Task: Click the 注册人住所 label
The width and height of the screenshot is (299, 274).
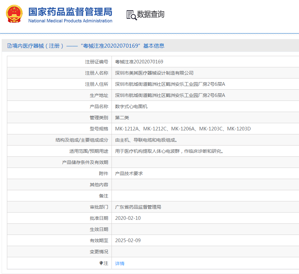Action: click(x=96, y=84)
